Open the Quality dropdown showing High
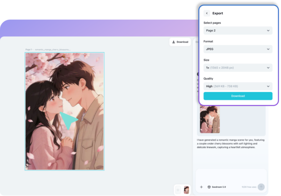281x196 pixels. (x=238, y=86)
